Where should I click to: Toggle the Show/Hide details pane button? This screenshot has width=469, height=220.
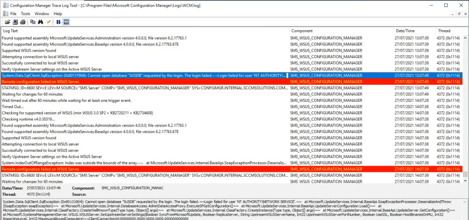[x=67, y=22]
